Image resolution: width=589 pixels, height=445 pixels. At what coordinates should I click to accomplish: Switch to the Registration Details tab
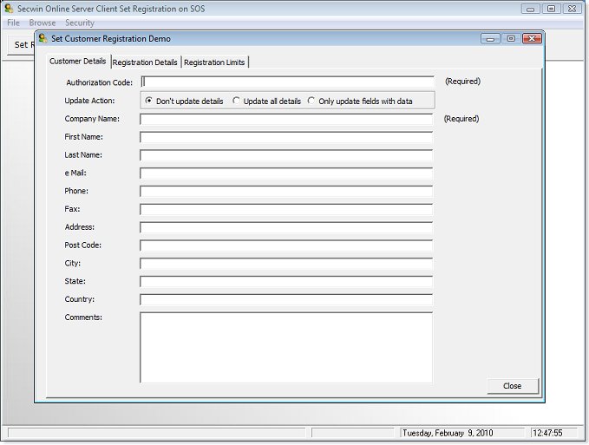coord(145,62)
